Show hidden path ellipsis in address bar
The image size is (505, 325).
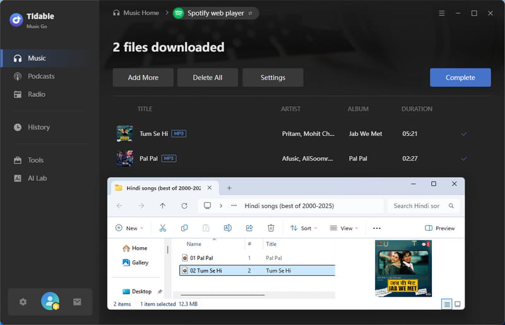click(x=234, y=205)
